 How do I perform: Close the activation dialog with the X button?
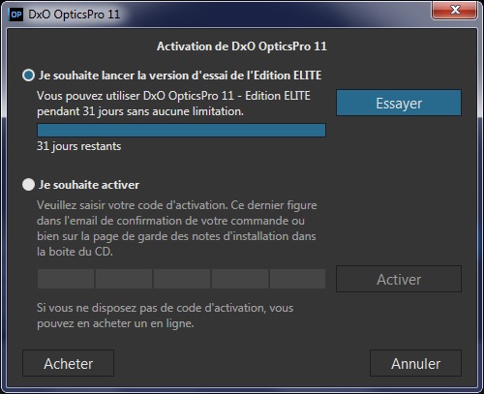454,10
